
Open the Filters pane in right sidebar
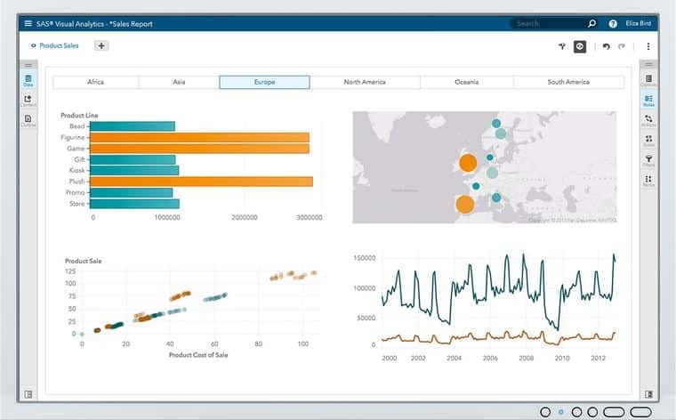[x=648, y=160]
